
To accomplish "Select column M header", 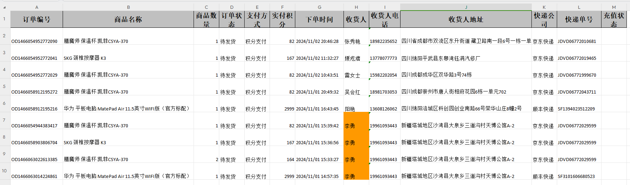I will [x=614, y=7].
